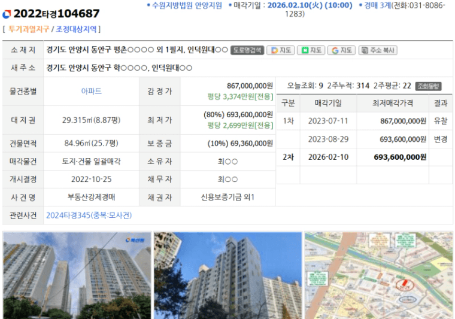Screen dimensions: 455x319
Task: Open the 도로명검색 button
Action: click(x=247, y=50)
